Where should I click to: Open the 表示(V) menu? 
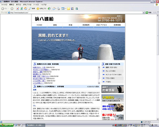18,4
